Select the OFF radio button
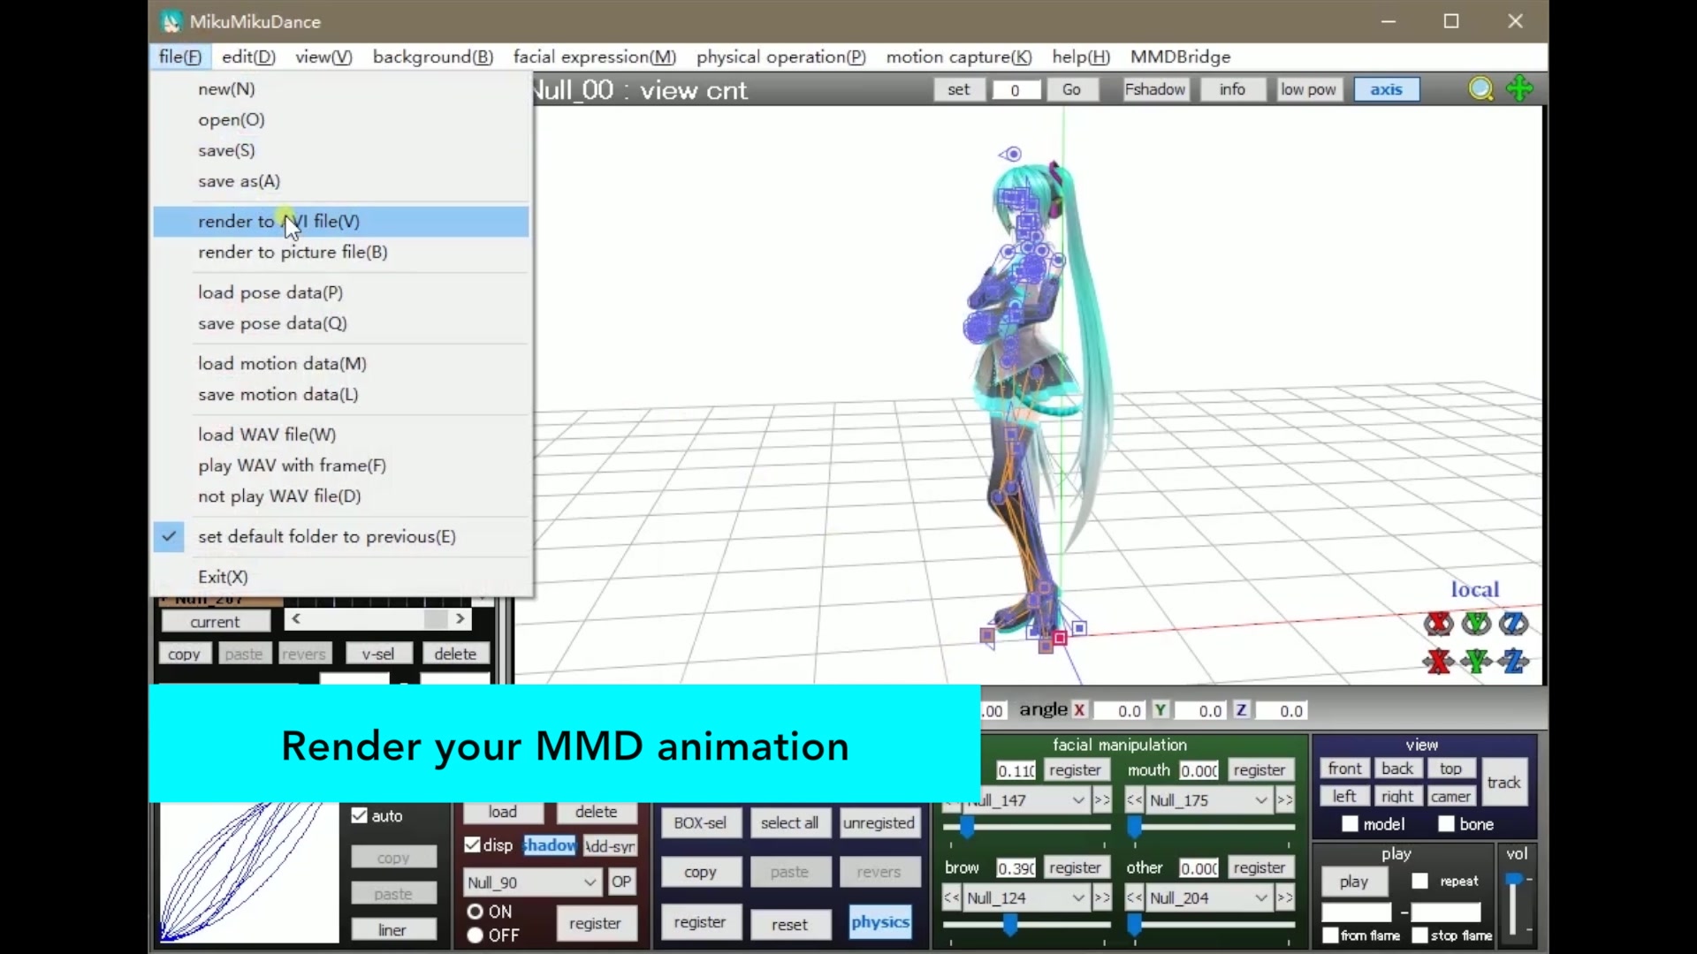This screenshot has height=954, width=1697. 474,936
